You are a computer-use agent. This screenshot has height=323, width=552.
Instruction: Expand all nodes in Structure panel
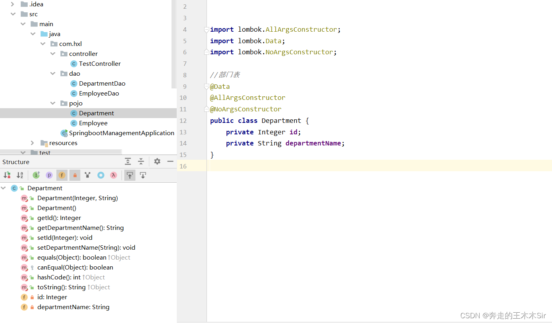click(x=128, y=161)
